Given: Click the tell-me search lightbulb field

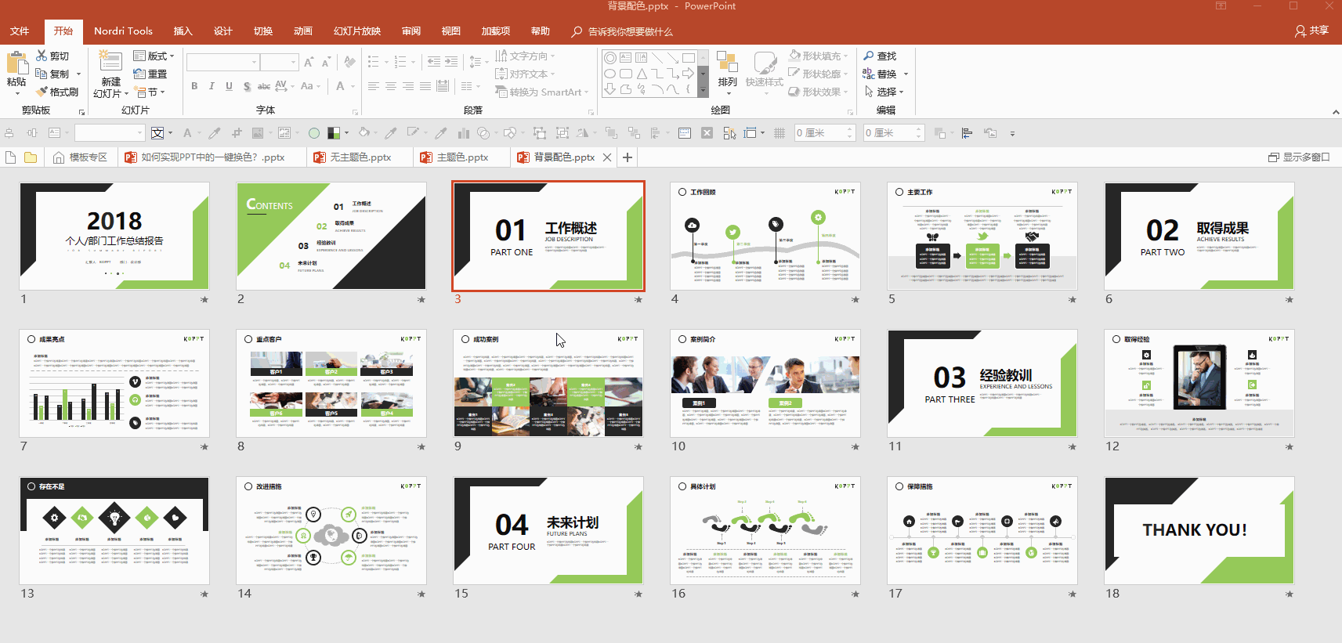Looking at the screenshot, I should click(x=622, y=31).
